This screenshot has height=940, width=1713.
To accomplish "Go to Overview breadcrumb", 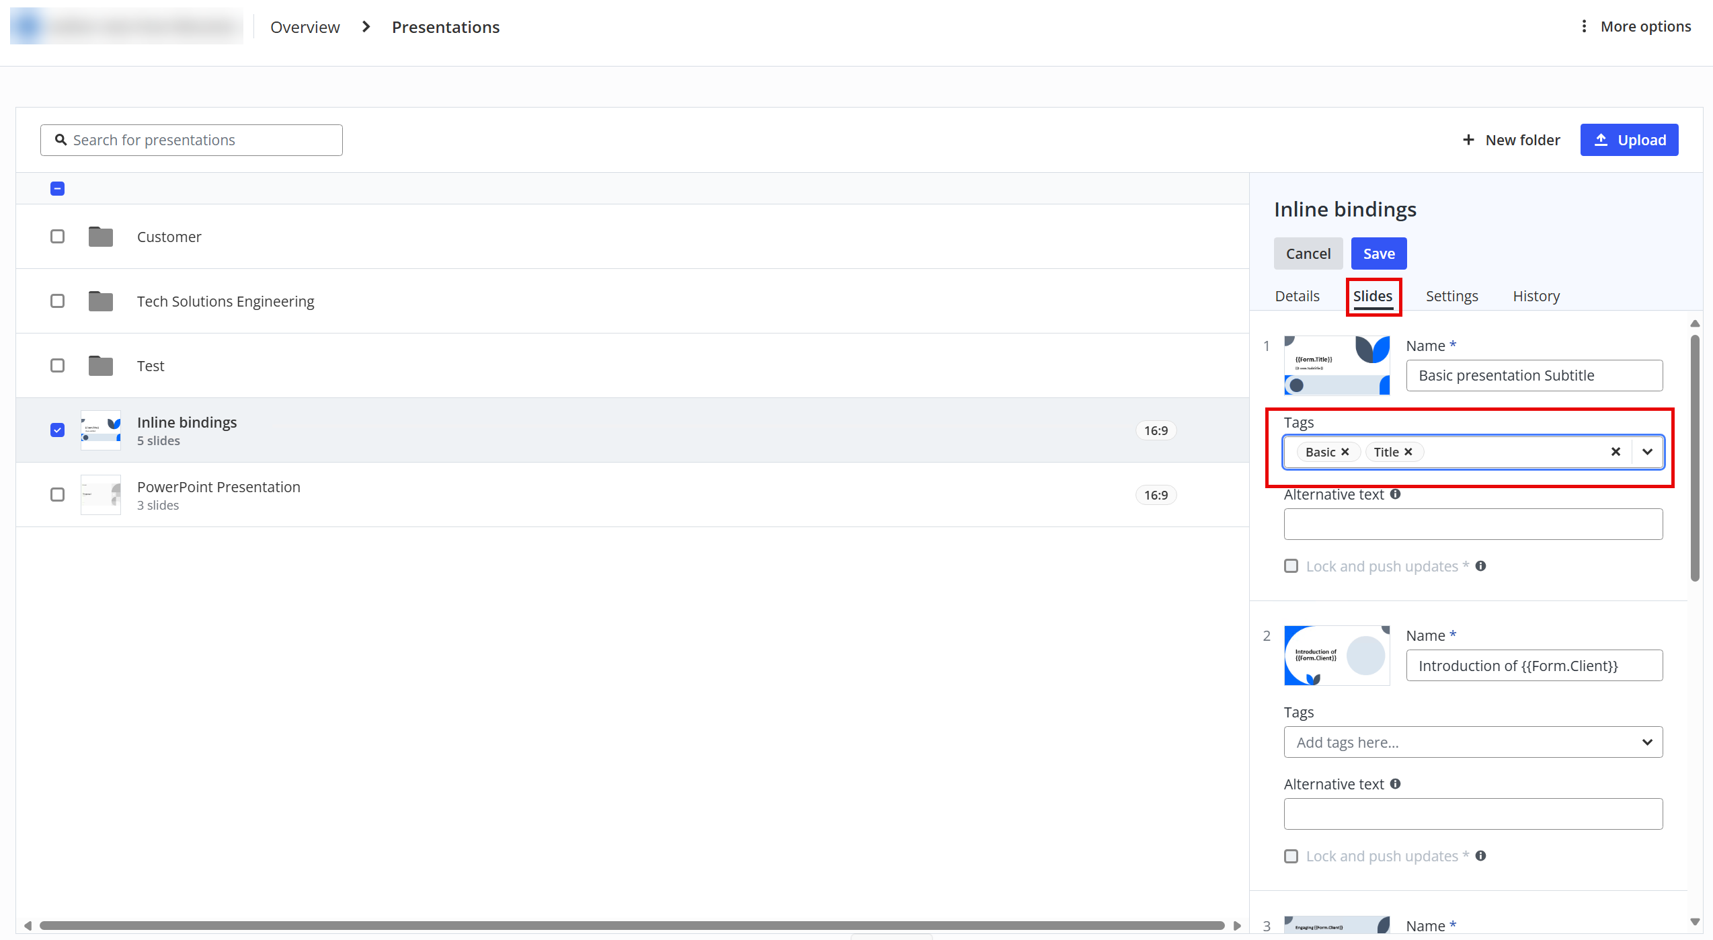I will point(305,27).
